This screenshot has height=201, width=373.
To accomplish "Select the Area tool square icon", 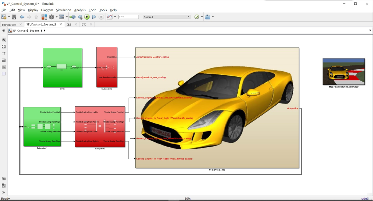I will [x=3, y=74].
